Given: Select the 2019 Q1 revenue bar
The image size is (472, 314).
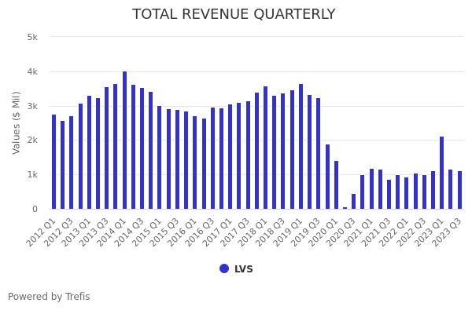Looking at the screenshot, I should [301, 147].
